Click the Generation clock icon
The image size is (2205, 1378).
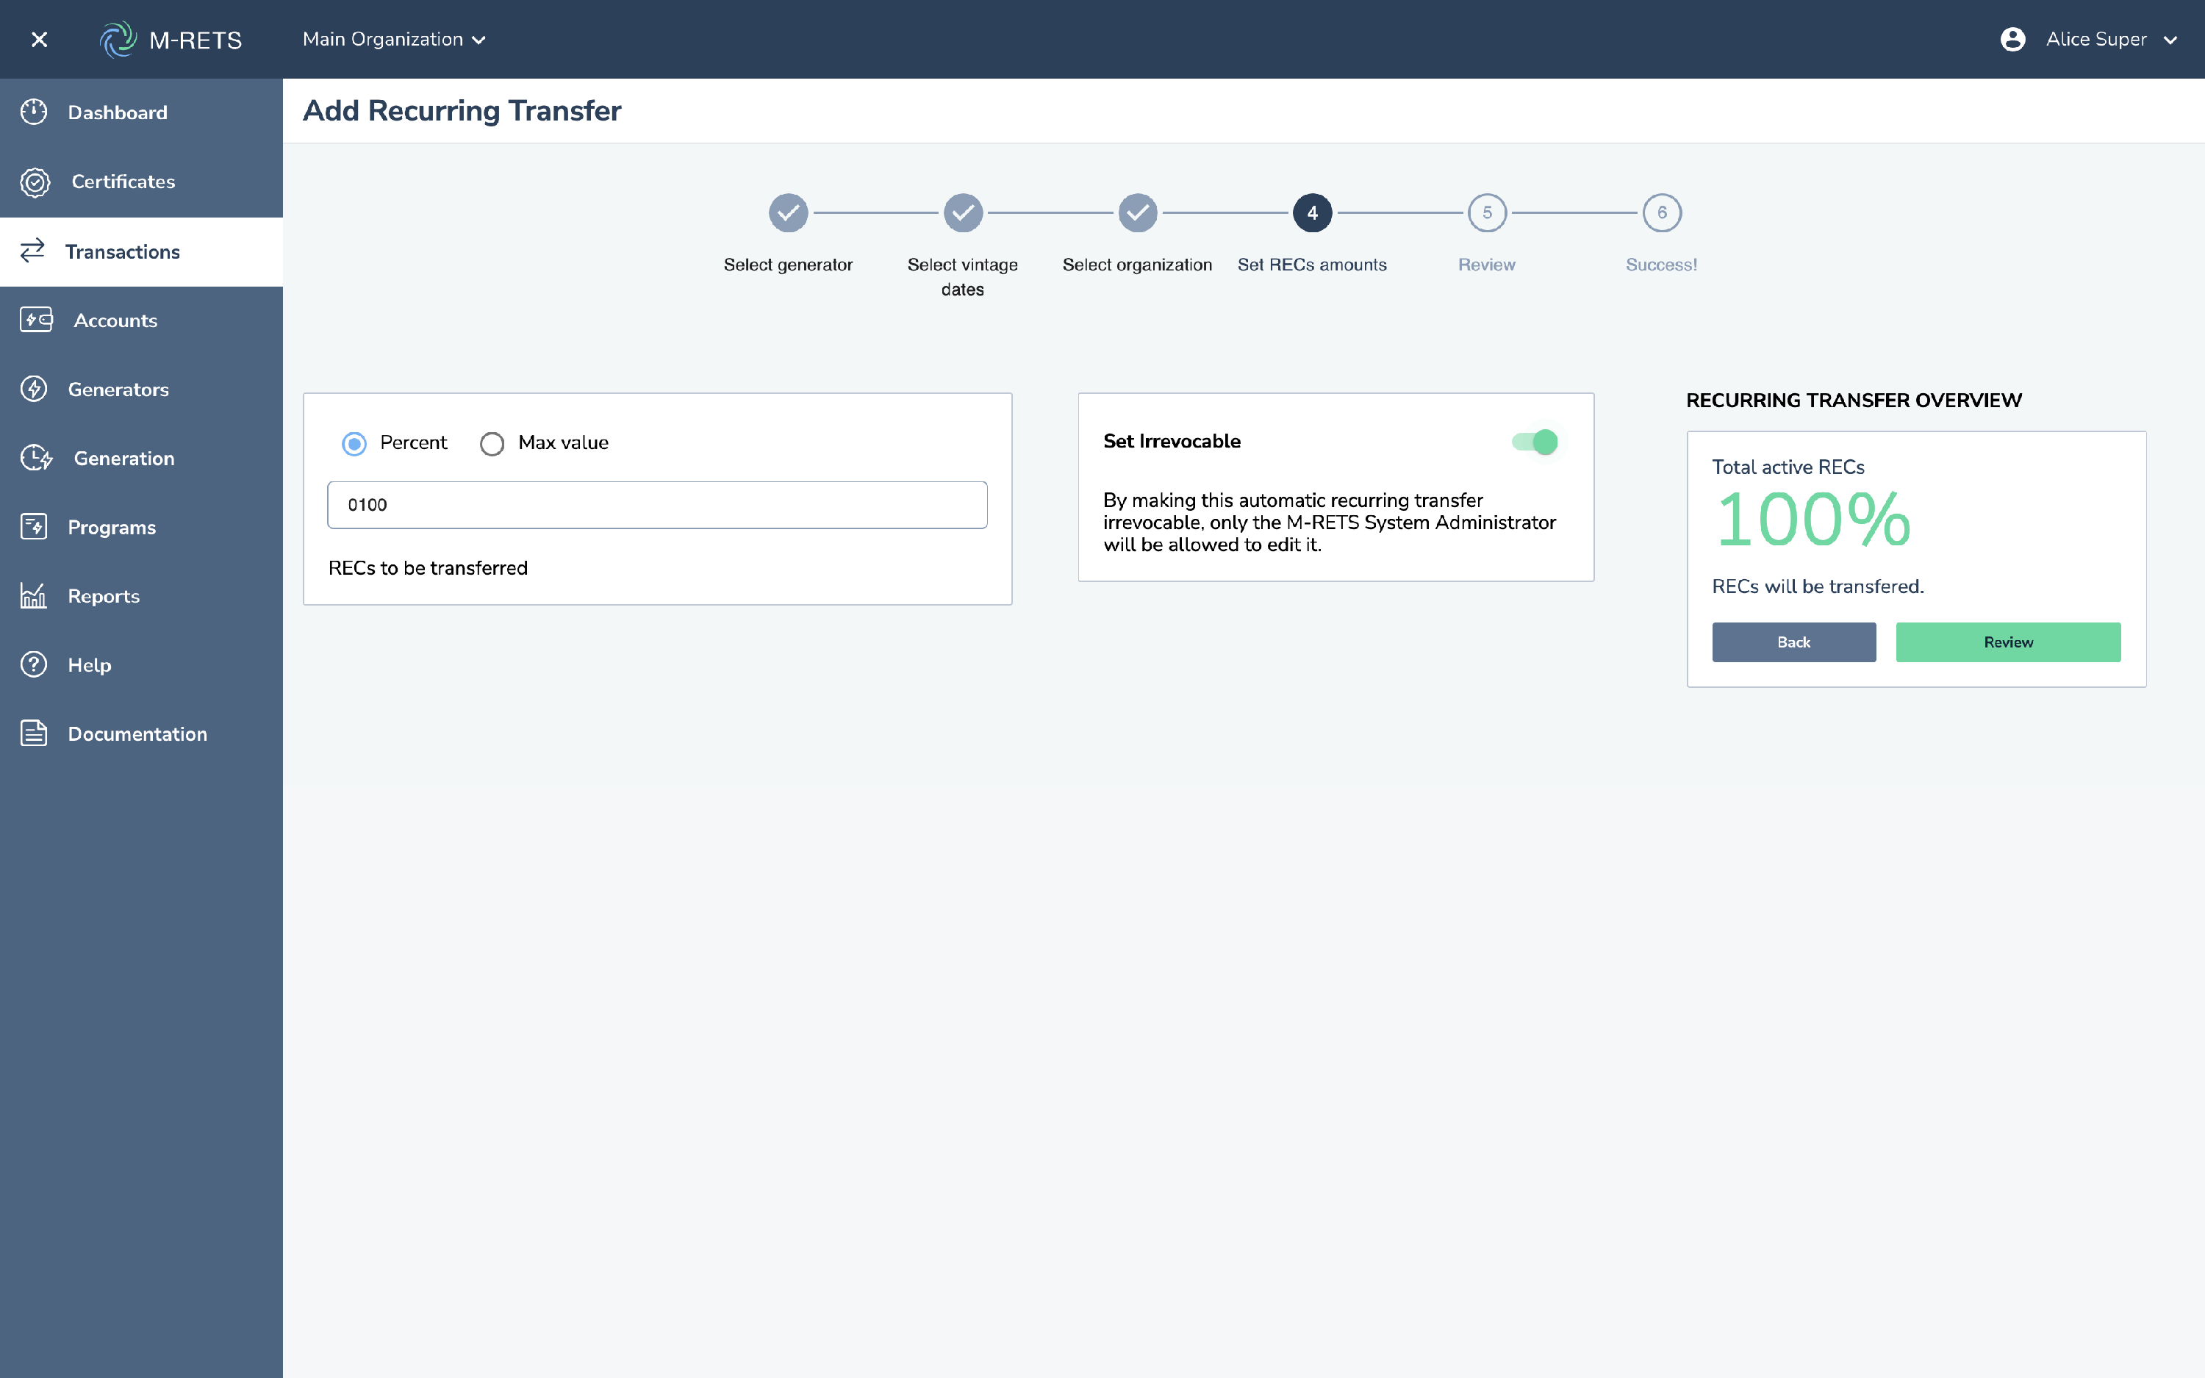pyautogui.click(x=35, y=459)
